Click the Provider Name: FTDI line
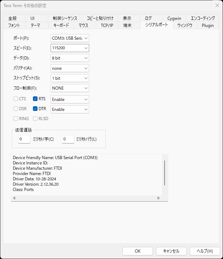The image size is (223, 259). pos(32,174)
